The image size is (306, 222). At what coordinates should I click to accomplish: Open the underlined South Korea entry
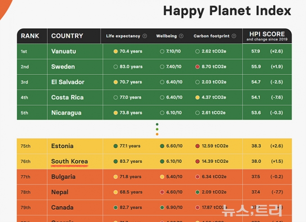tap(69, 162)
